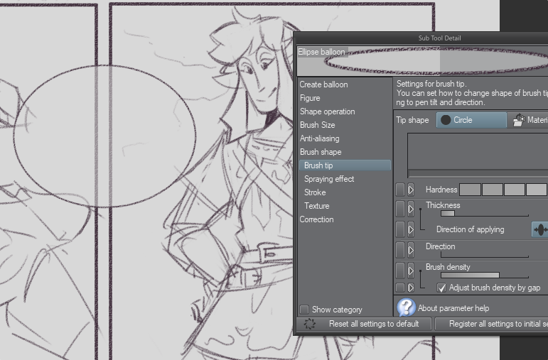Image resolution: width=548 pixels, height=360 pixels.
Task: Click Register all settings to initial settings
Action: (x=491, y=324)
